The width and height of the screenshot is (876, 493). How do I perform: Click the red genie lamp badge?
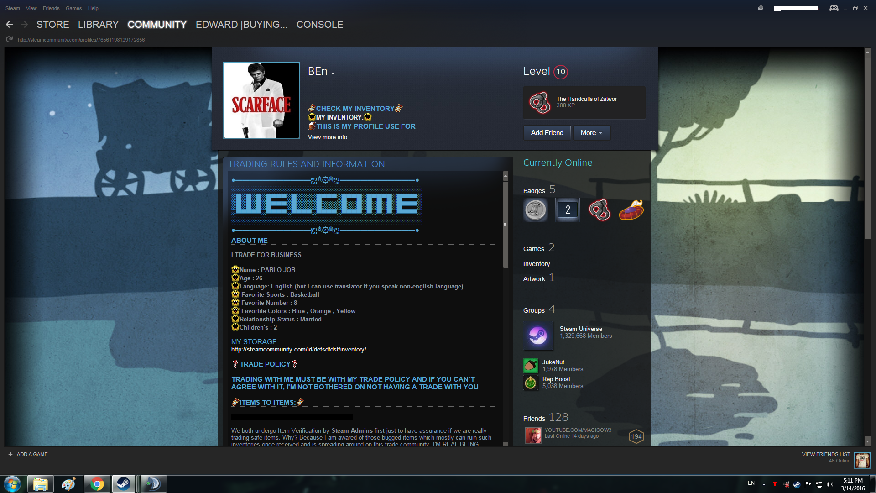(x=631, y=210)
